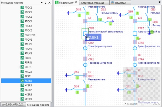Click the L10 node label near DIS8
Screen dimensions: 162x107
(140, 18)
